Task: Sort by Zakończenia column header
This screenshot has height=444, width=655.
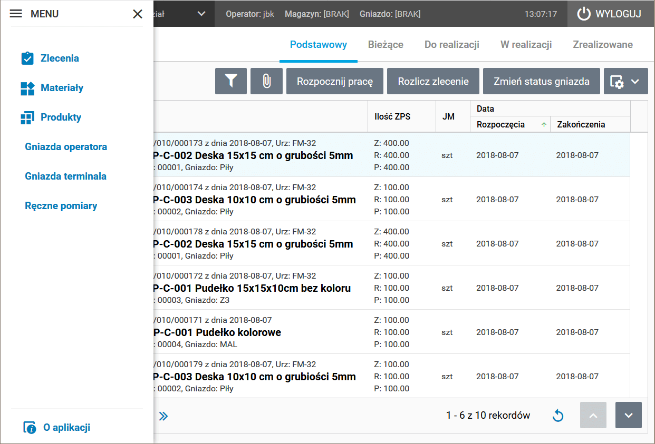Action: click(x=590, y=124)
